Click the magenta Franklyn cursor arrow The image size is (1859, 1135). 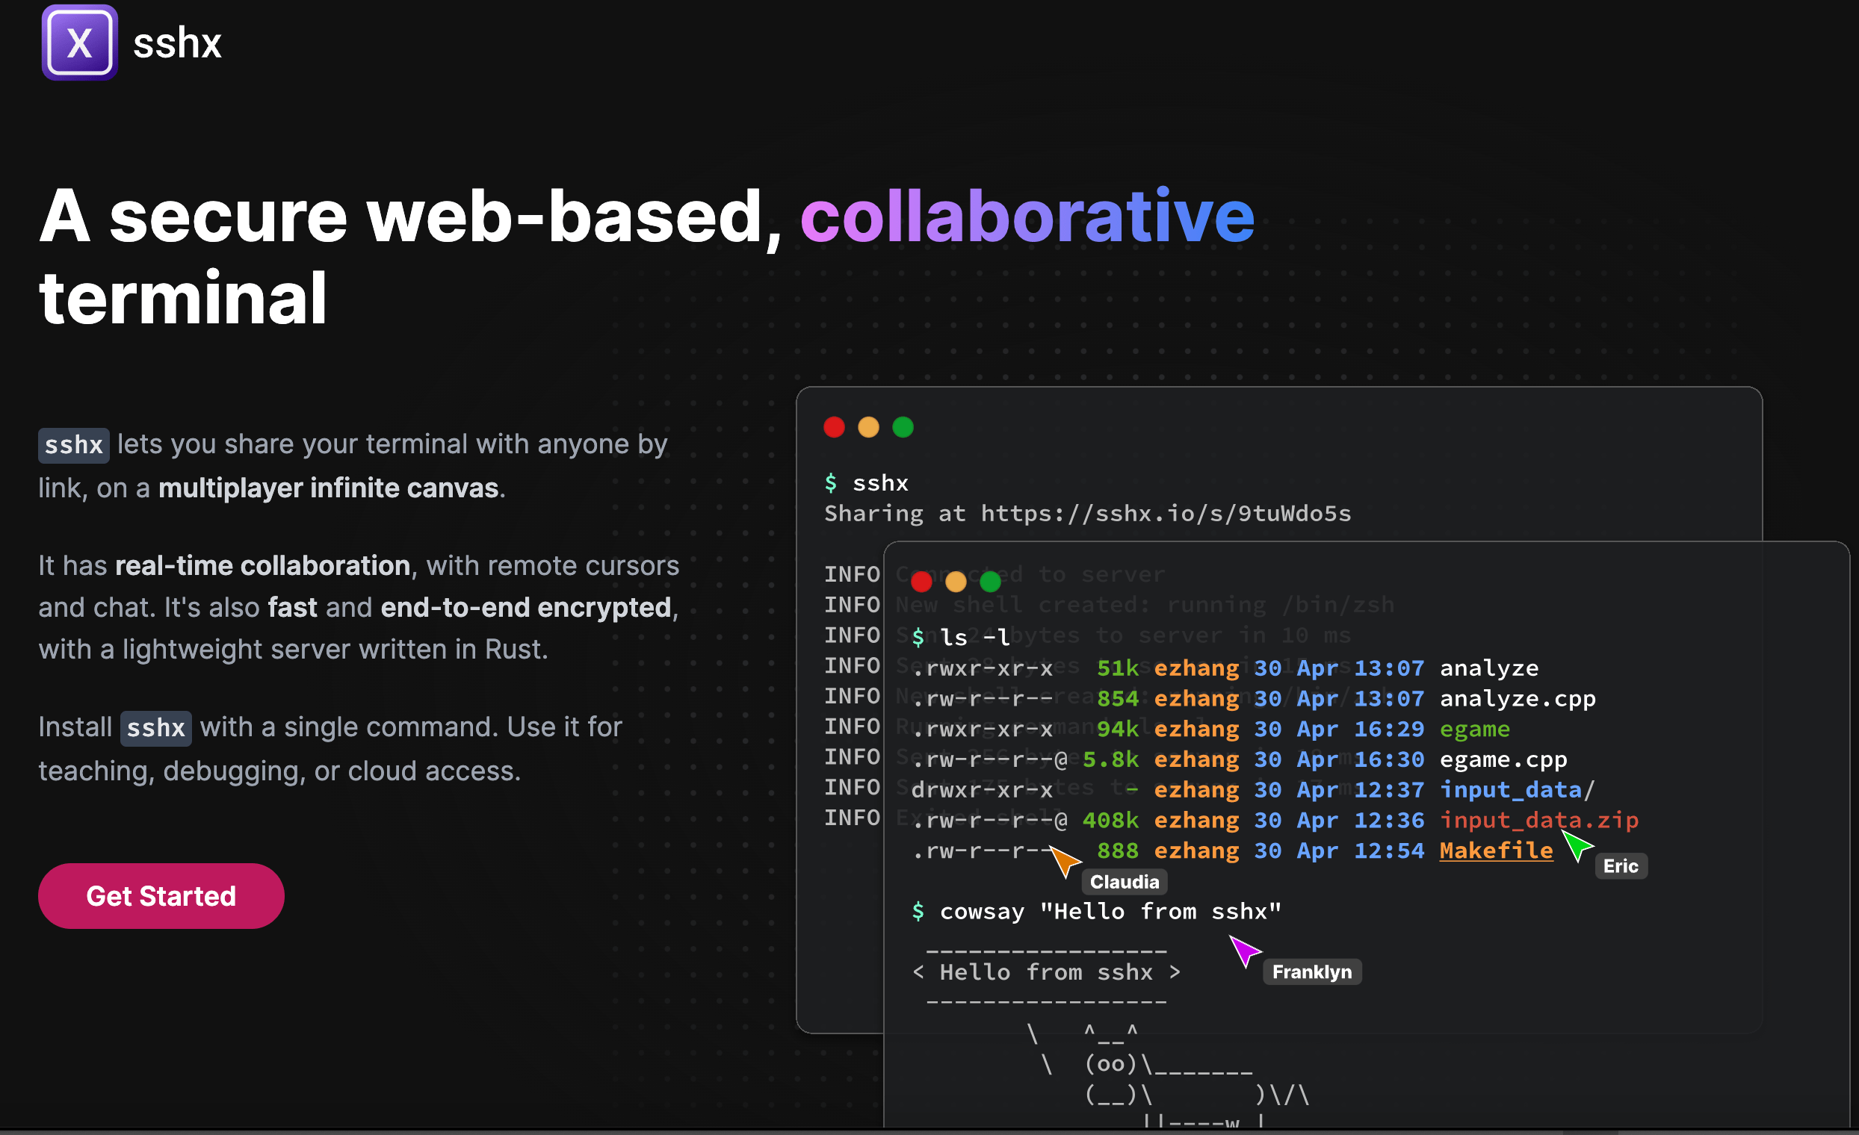click(x=1245, y=951)
